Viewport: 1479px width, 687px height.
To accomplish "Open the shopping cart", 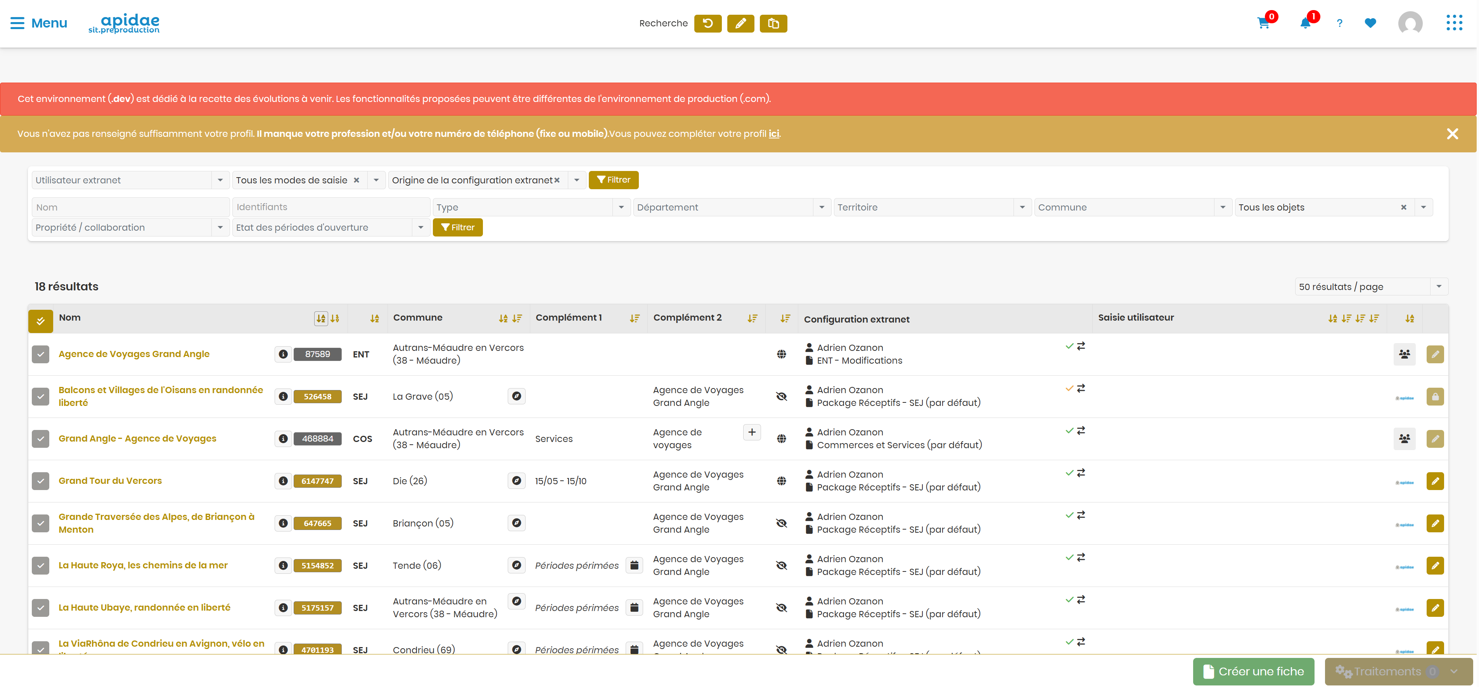I will pyautogui.click(x=1263, y=23).
